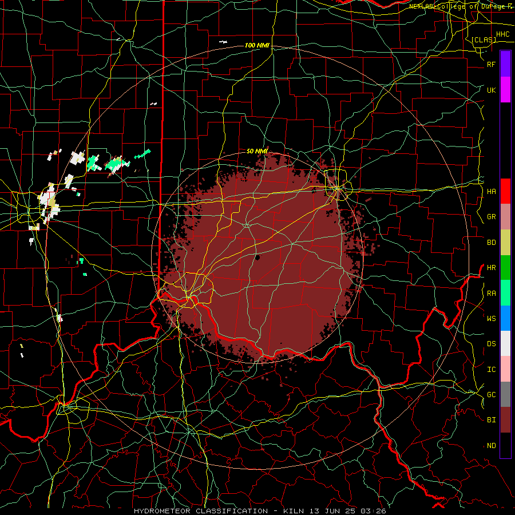Viewport: 515px width, 515px height.
Task: Select the IC light pink legend swatch
Action: (505, 369)
